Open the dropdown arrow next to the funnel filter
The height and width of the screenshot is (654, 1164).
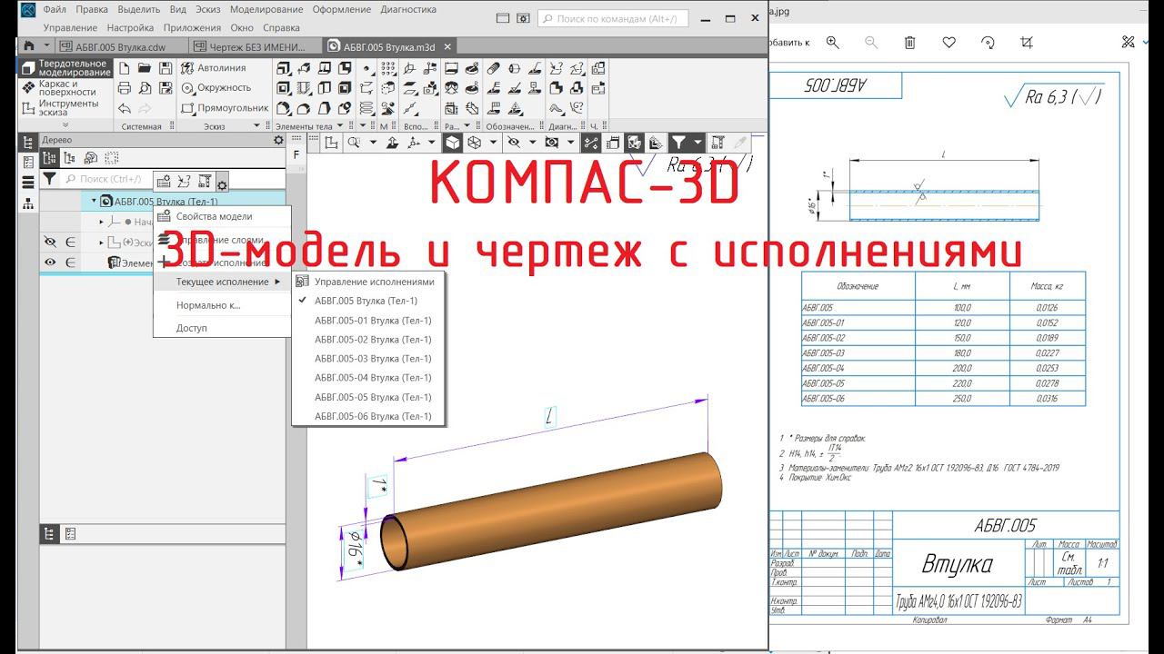(697, 143)
